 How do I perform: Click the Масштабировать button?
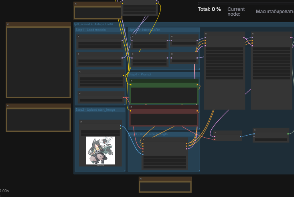point(275,12)
